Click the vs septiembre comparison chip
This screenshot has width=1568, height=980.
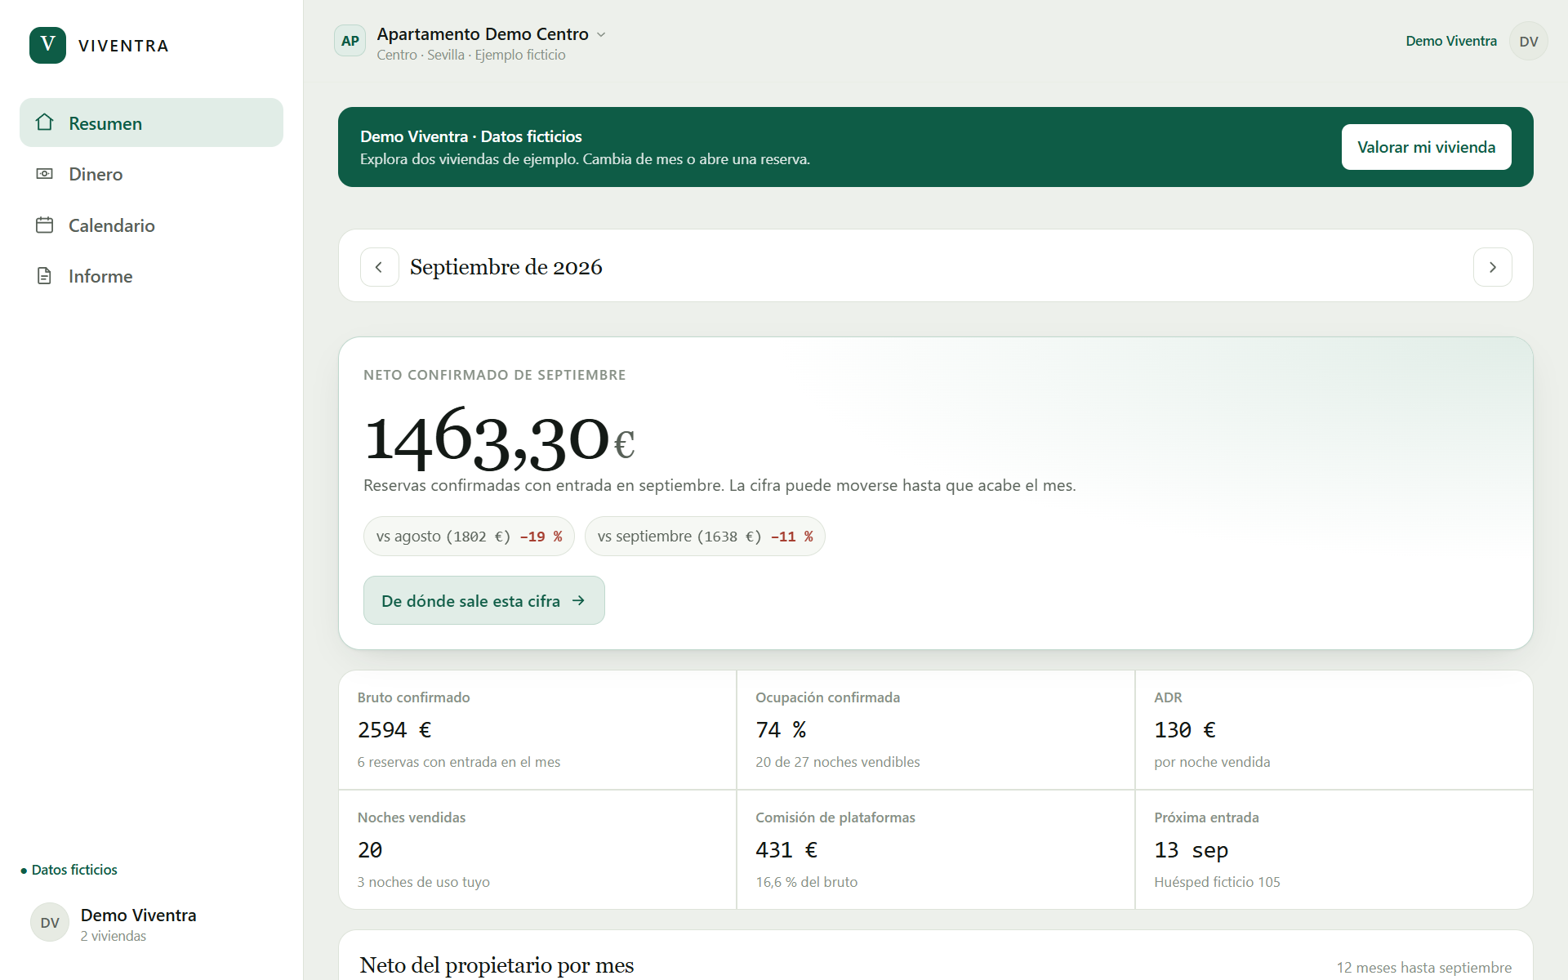point(705,537)
